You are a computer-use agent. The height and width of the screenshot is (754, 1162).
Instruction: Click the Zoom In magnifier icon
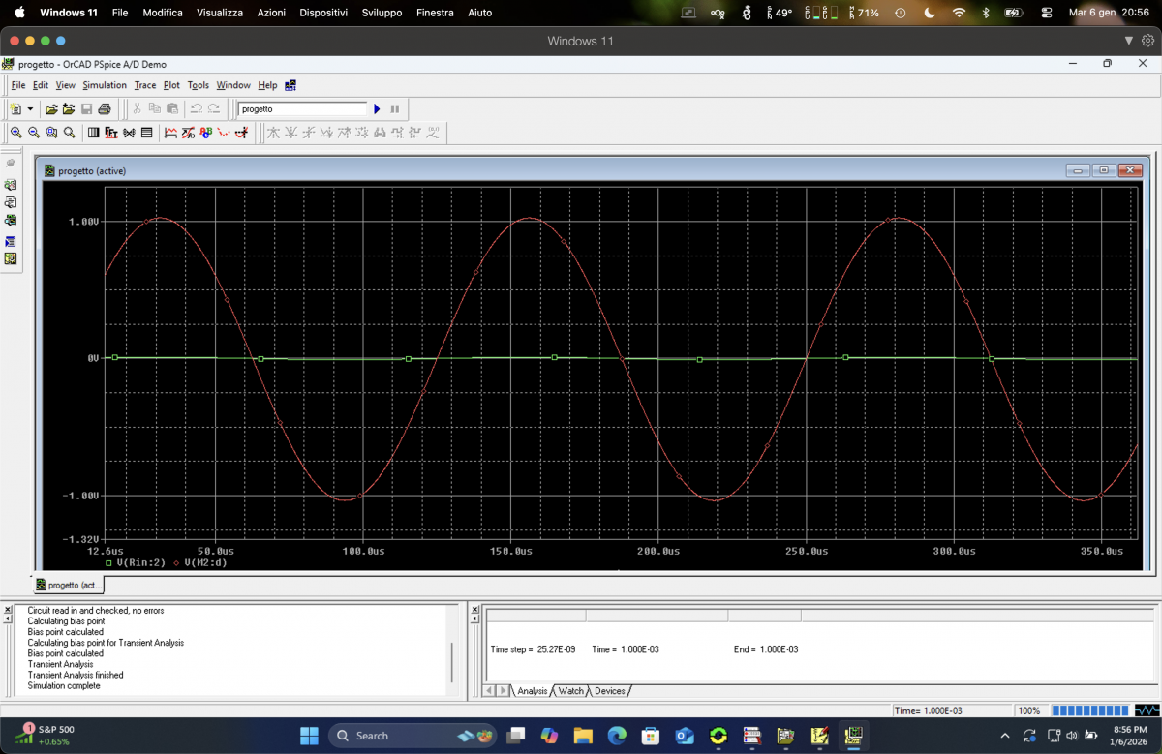click(x=16, y=133)
